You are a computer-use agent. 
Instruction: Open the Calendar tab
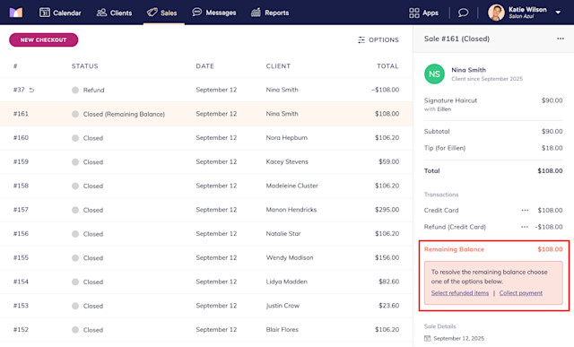[60, 13]
